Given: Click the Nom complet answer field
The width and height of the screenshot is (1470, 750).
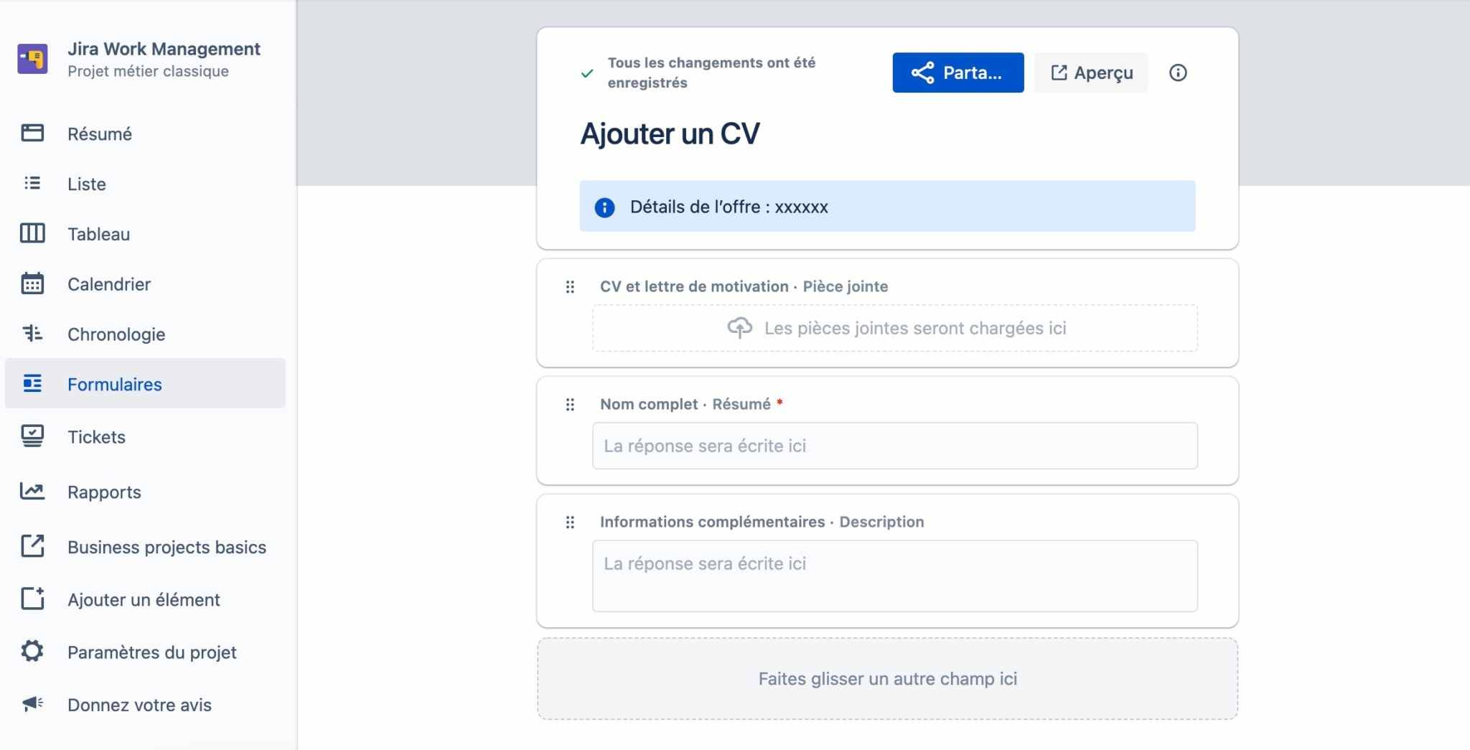Looking at the screenshot, I should click(895, 446).
